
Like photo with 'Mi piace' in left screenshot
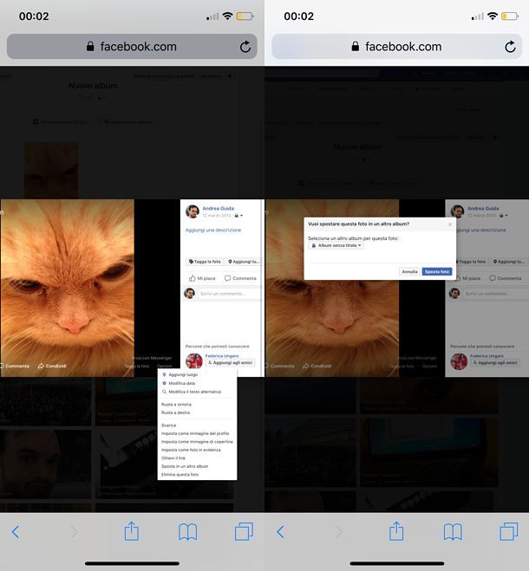pyautogui.click(x=202, y=278)
